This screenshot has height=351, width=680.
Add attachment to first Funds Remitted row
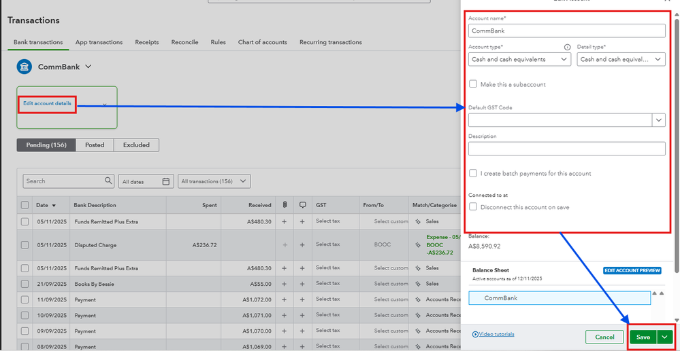[x=285, y=221]
